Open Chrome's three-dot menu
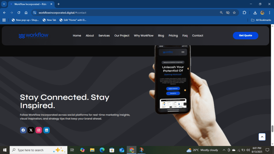Viewport: 274px width, 154px height. [x=269, y=13]
